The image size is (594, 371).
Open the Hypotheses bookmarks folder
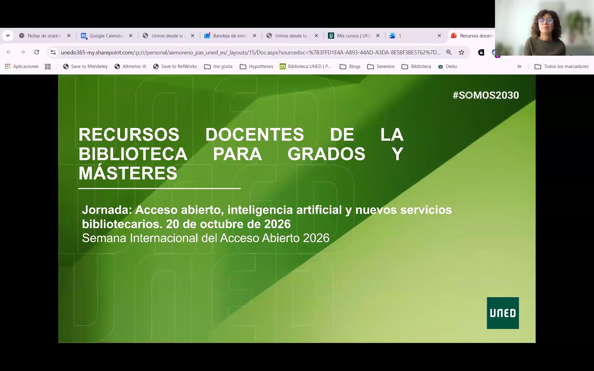256,66
